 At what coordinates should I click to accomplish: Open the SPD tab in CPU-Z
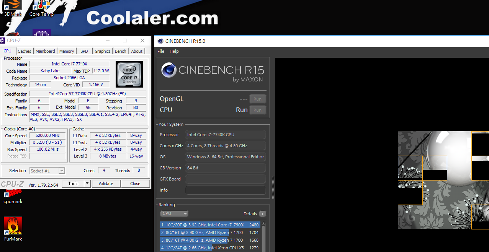(x=84, y=51)
